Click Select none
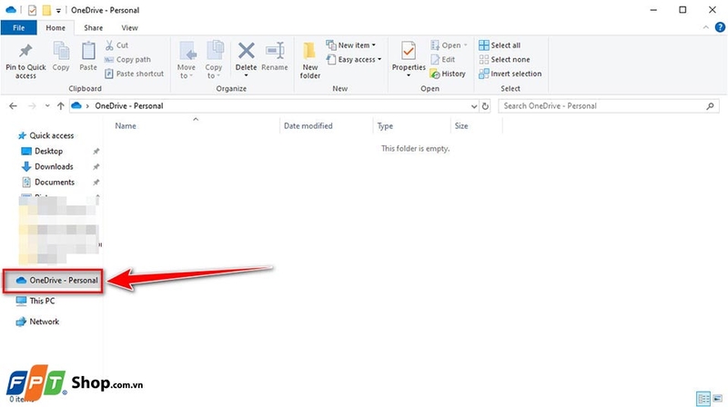Viewport: 728px width, 407px height. 504,59
